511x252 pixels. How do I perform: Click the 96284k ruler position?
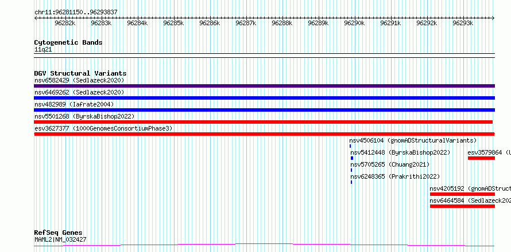138,23
